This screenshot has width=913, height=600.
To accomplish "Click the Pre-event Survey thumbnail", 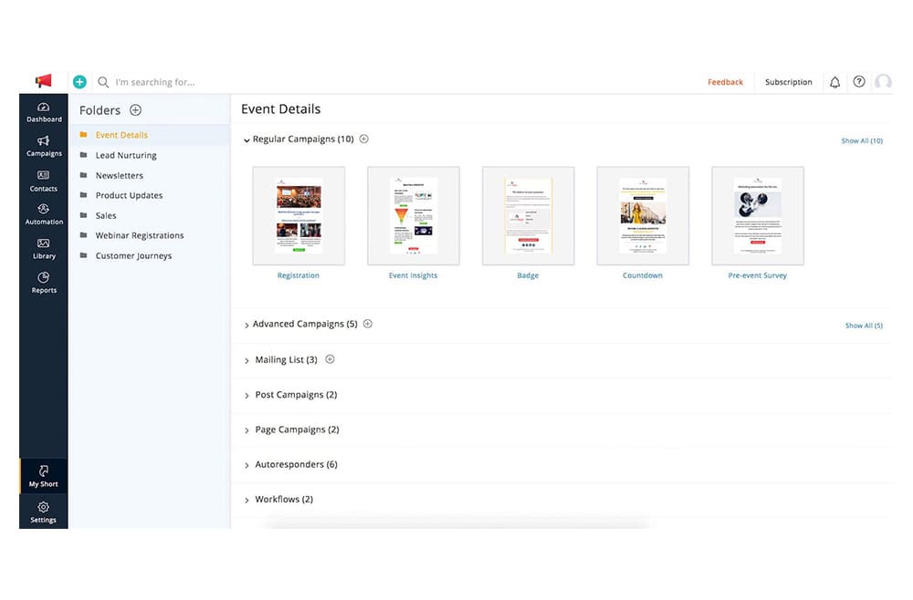I will click(x=758, y=216).
